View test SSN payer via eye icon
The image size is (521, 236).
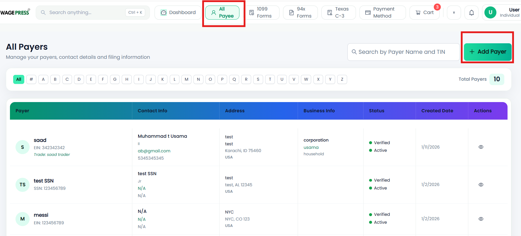click(481, 185)
